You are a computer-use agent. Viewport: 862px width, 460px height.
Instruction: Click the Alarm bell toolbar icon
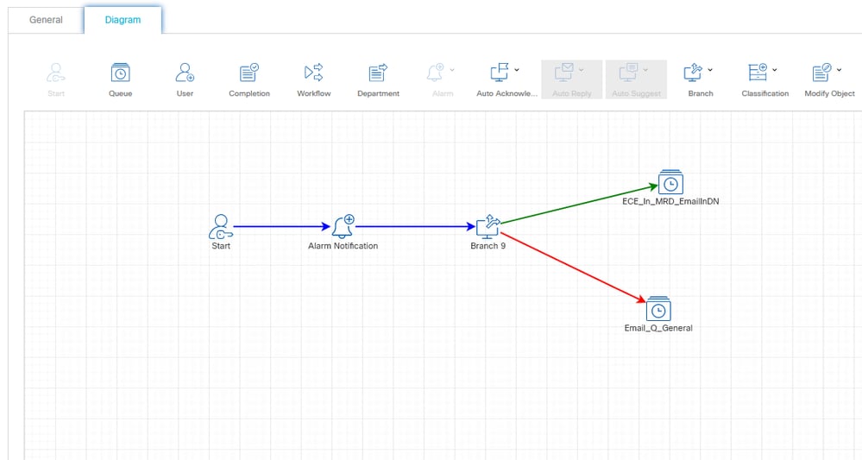coord(436,72)
